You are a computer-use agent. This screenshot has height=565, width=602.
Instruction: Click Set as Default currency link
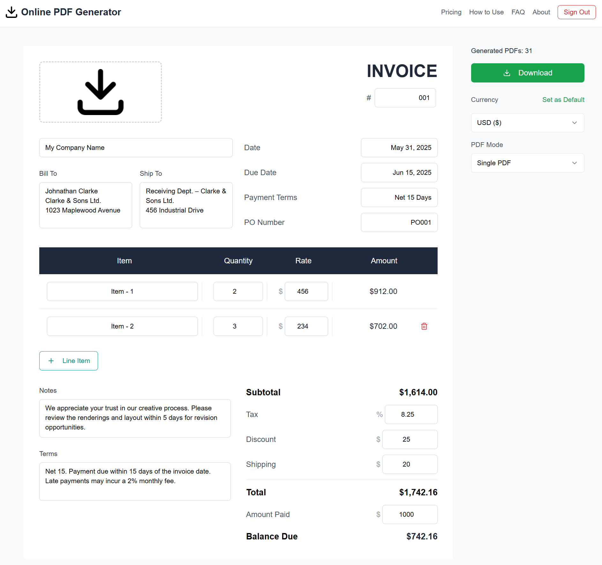563,100
